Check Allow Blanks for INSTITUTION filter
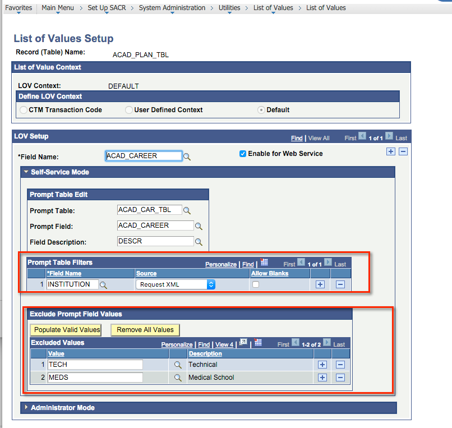The height and width of the screenshot is (428, 452). (256, 285)
